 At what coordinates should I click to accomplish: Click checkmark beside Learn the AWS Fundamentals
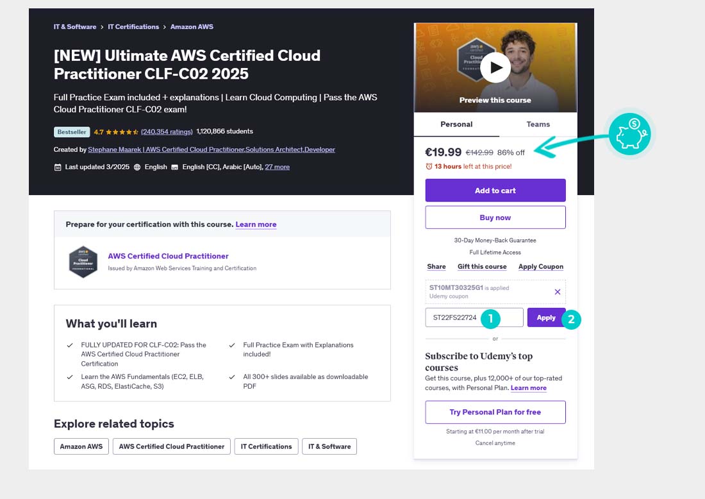click(x=70, y=377)
